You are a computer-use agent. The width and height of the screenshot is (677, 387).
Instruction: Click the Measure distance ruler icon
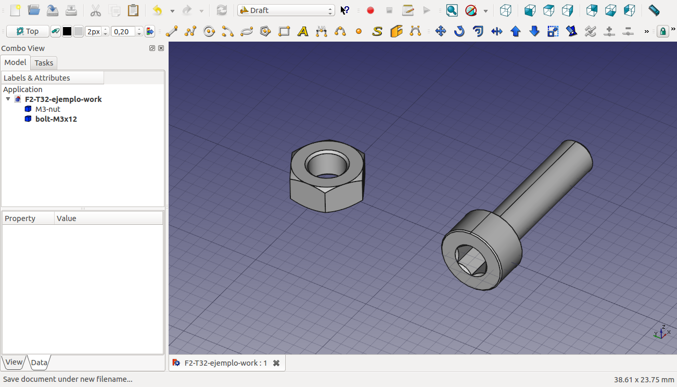tap(654, 10)
